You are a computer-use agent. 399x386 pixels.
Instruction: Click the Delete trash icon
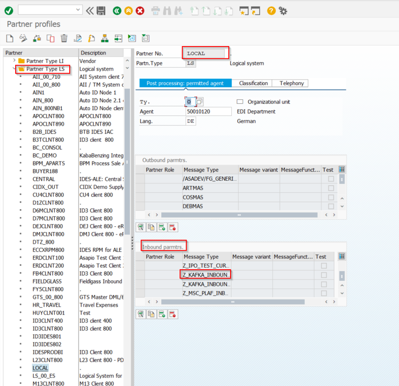pyautogui.click(x=64, y=38)
